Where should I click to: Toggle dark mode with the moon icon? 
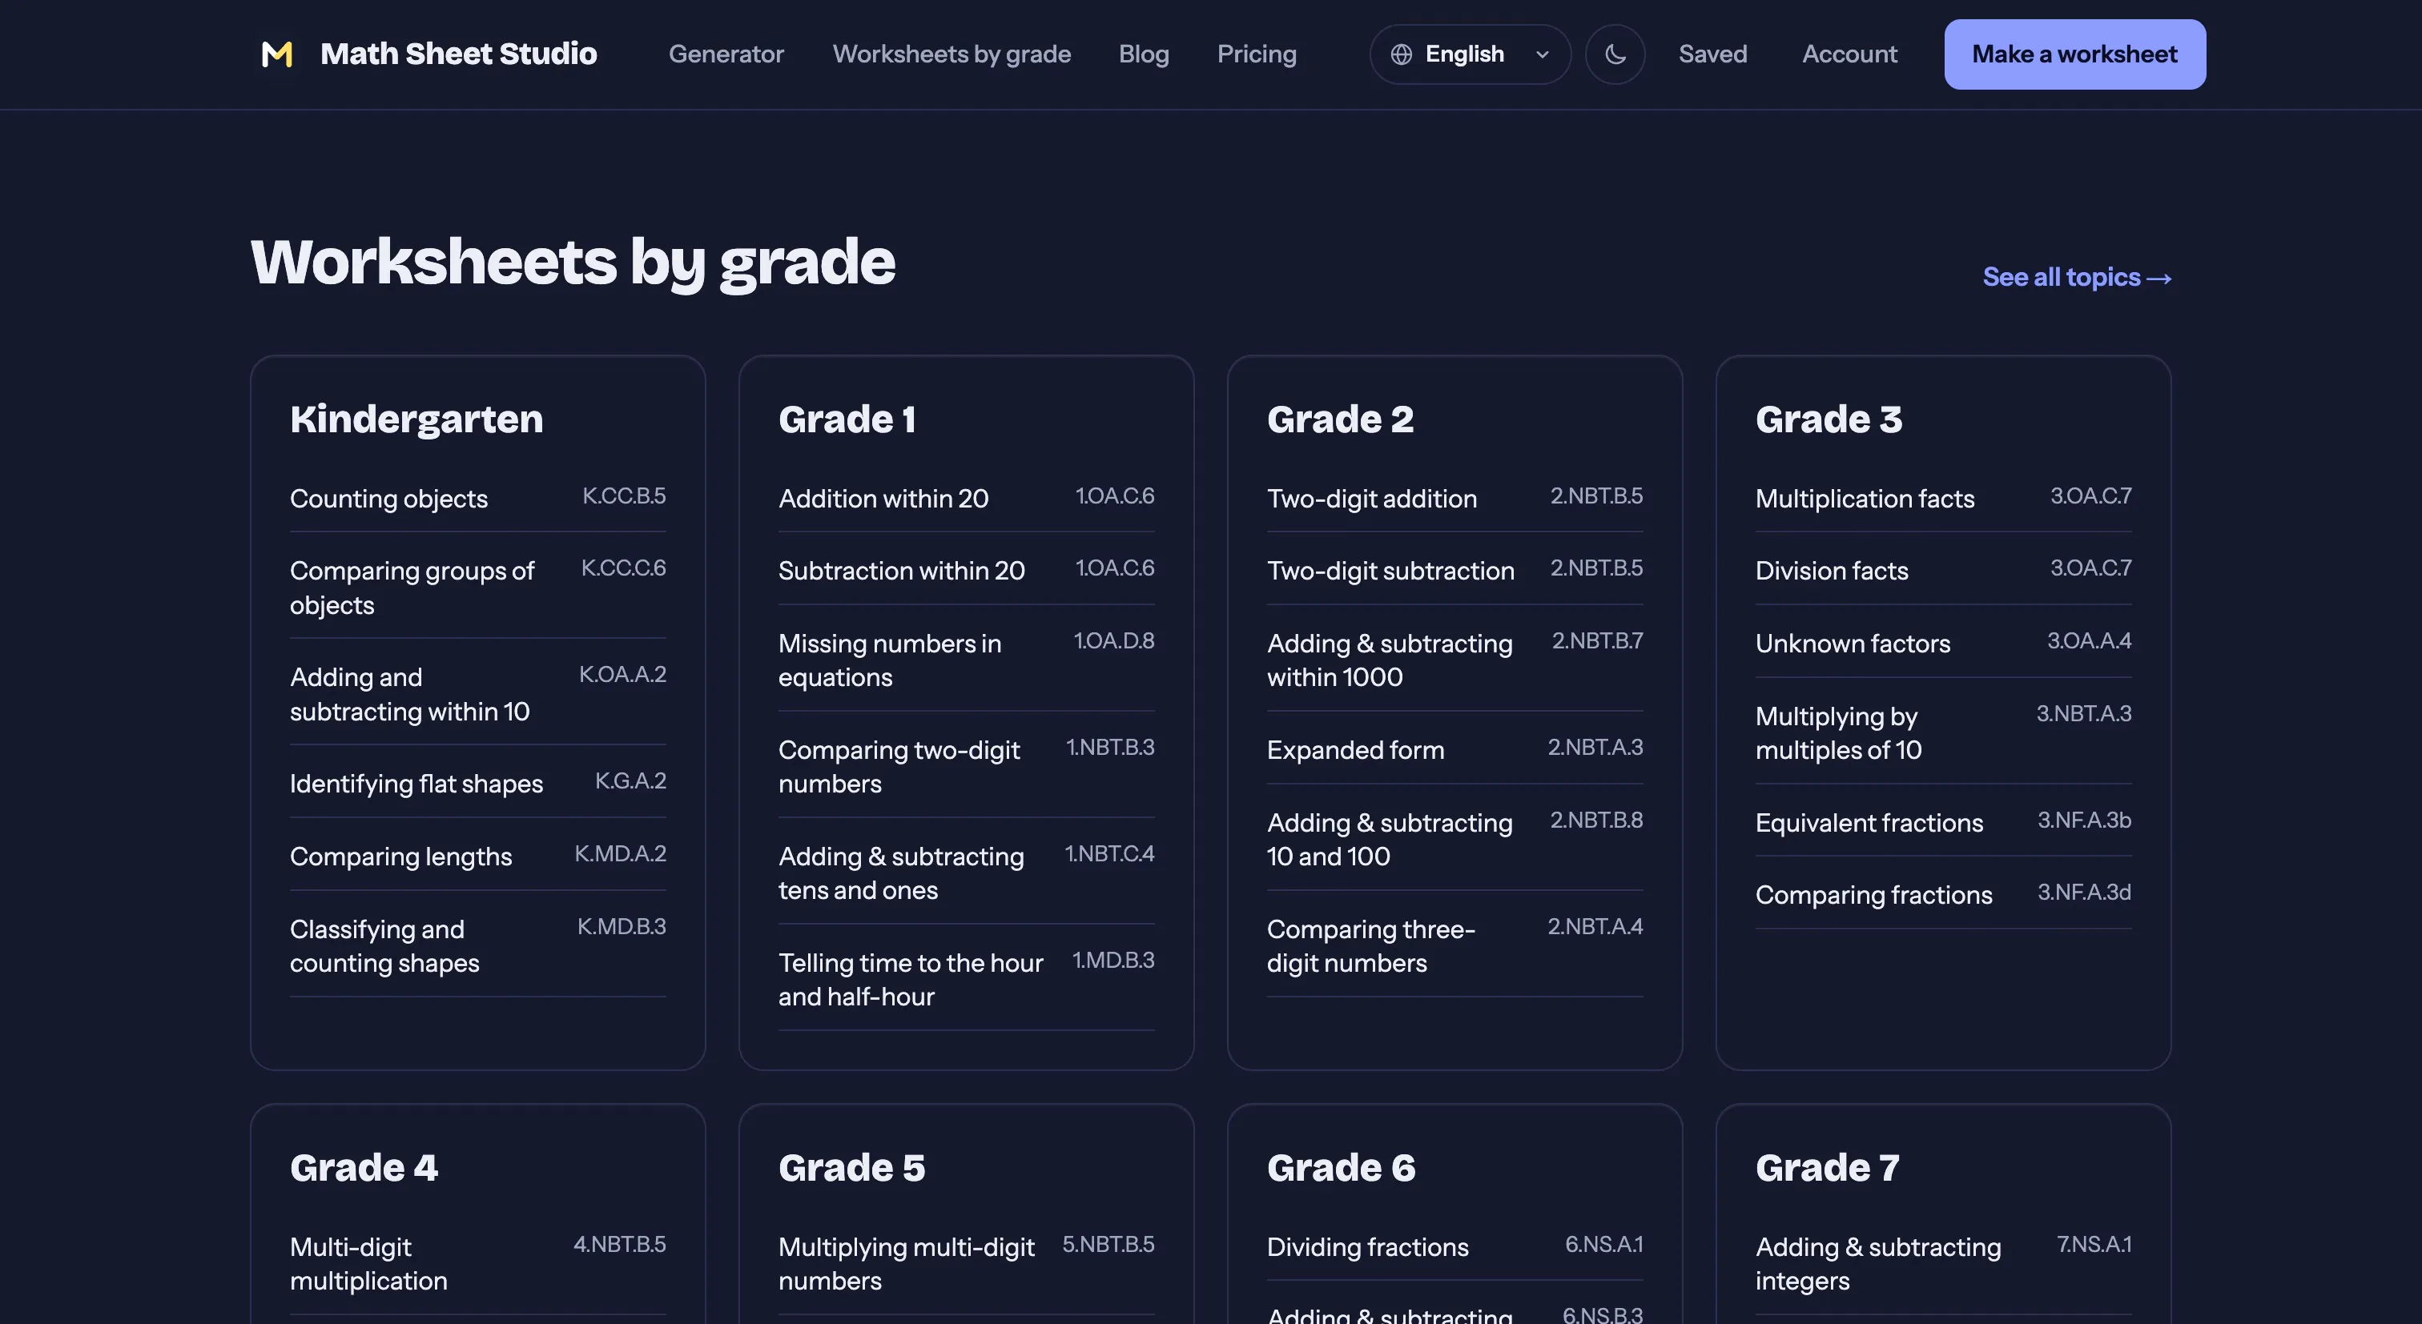1615,54
